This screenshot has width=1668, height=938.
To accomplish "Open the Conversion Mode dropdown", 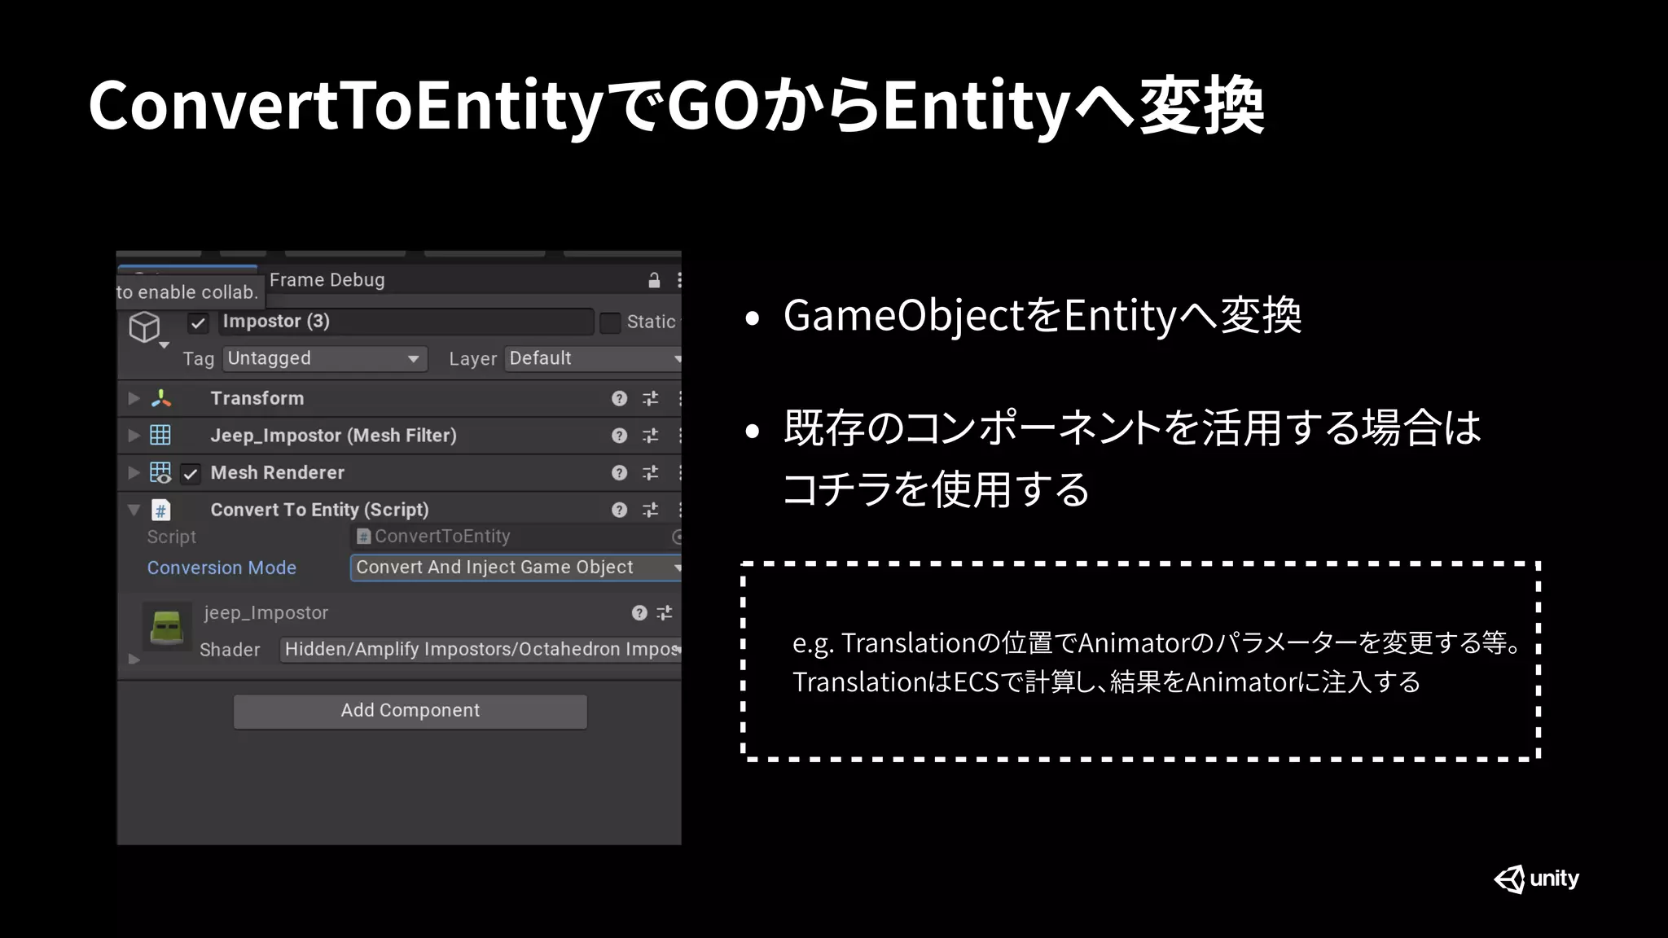I will (x=516, y=568).
